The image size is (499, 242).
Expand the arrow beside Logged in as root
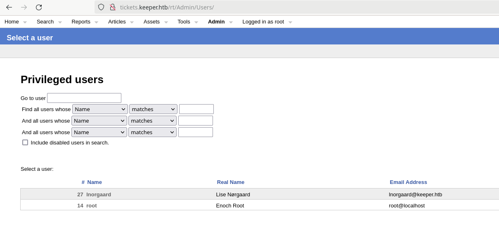[x=290, y=22]
